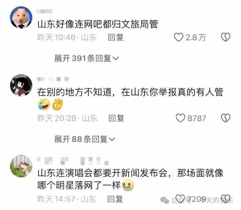The height and width of the screenshot is (210, 241).
Task: Open first commenter's blurred username
Action: 45,11
